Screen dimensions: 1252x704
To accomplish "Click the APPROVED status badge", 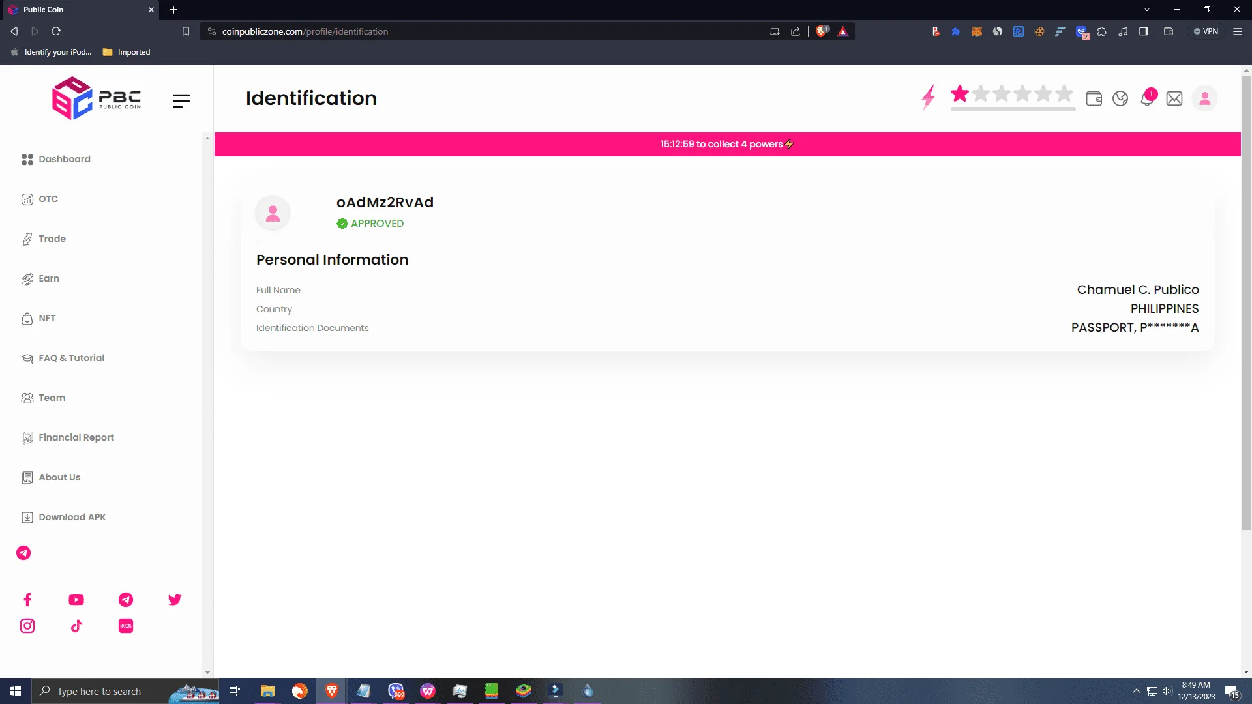I will coord(370,224).
